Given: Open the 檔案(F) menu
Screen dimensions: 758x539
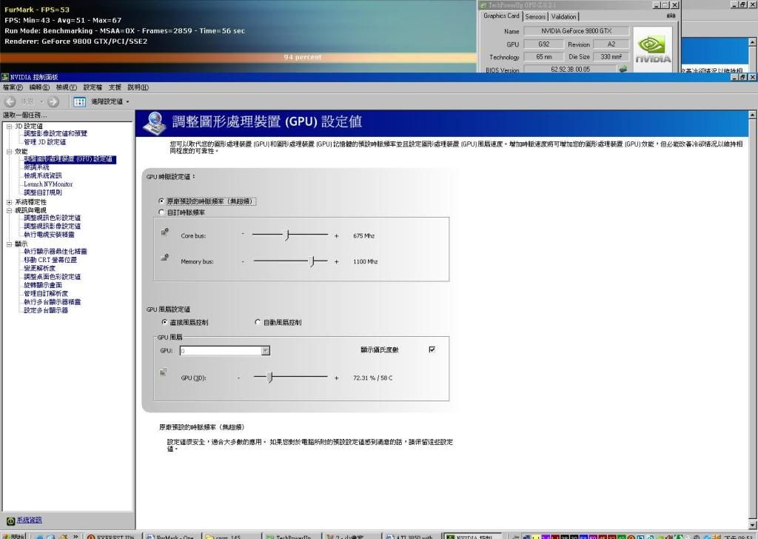Looking at the screenshot, I should click(13, 87).
